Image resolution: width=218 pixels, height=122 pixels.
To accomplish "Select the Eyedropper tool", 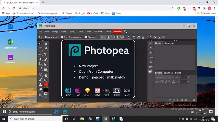I will 40,69.
